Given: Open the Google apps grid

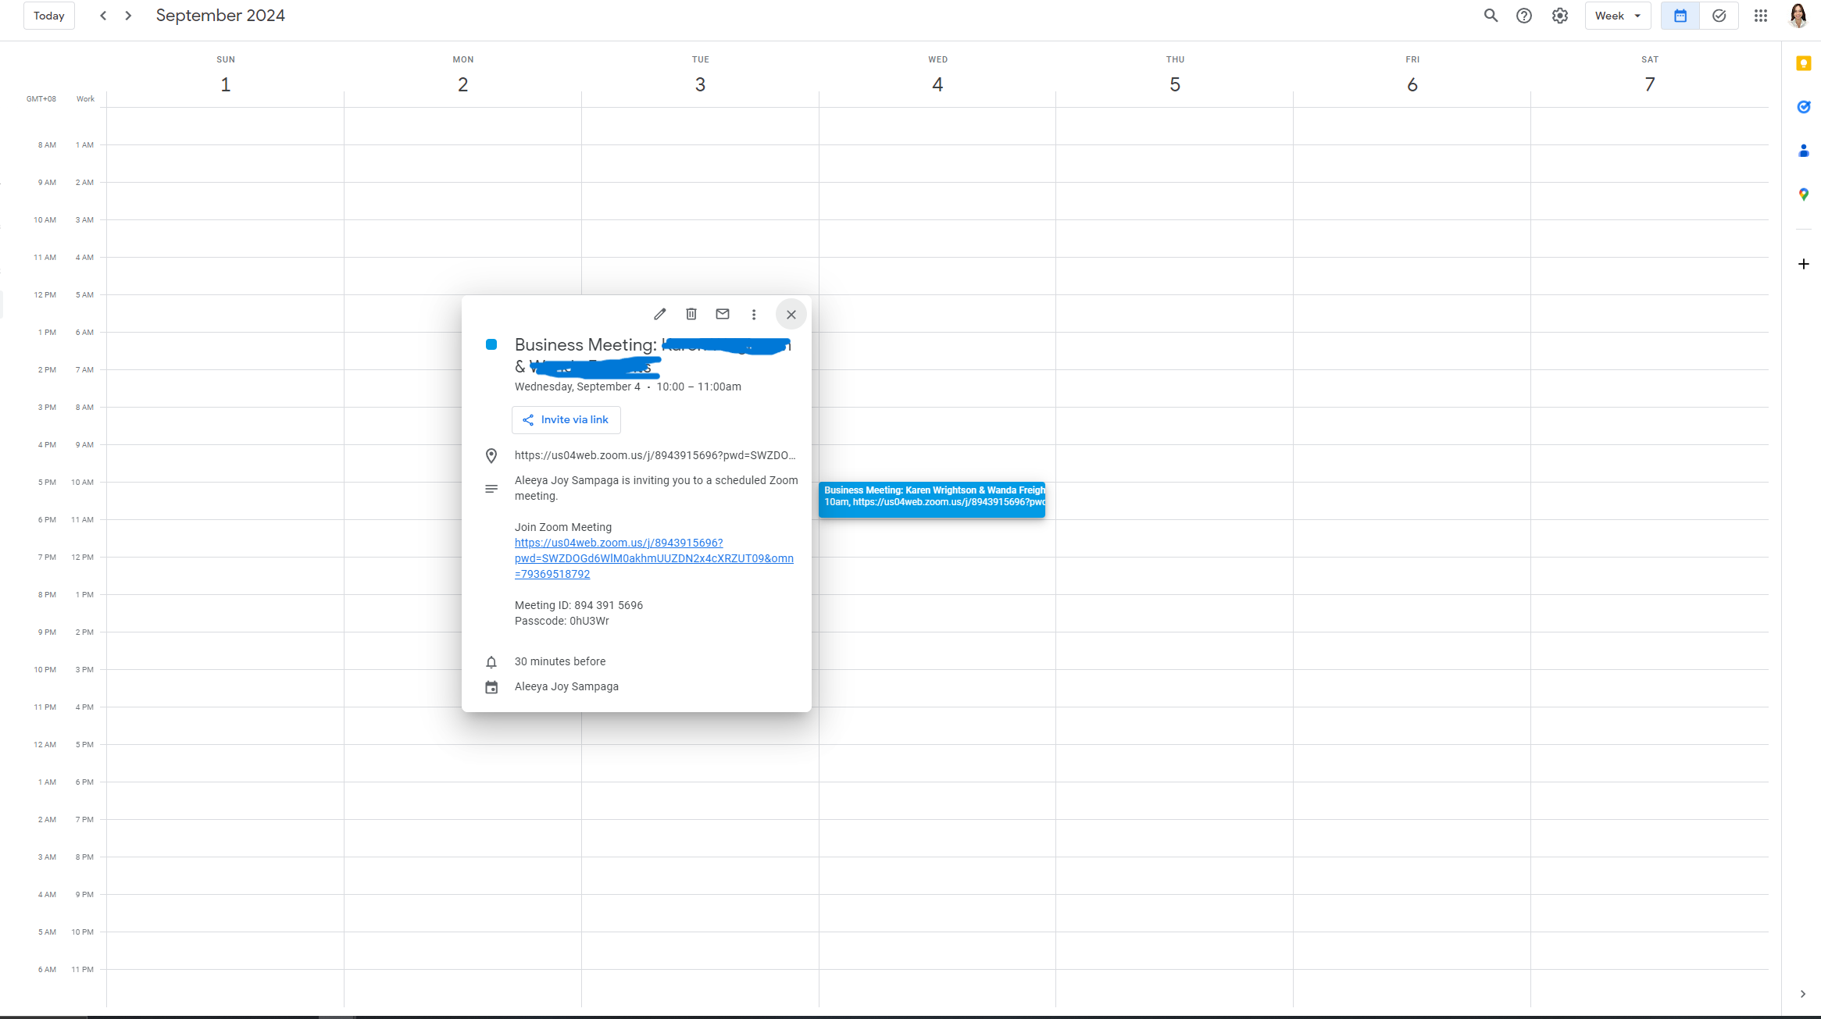Looking at the screenshot, I should pos(1761,16).
